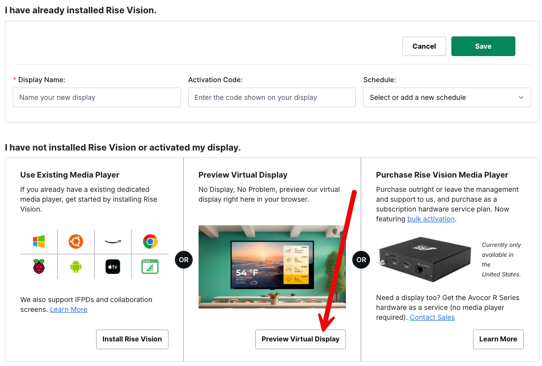Follow the Contact Sales link
Screen dimensions: 542x366
point(432,317)
